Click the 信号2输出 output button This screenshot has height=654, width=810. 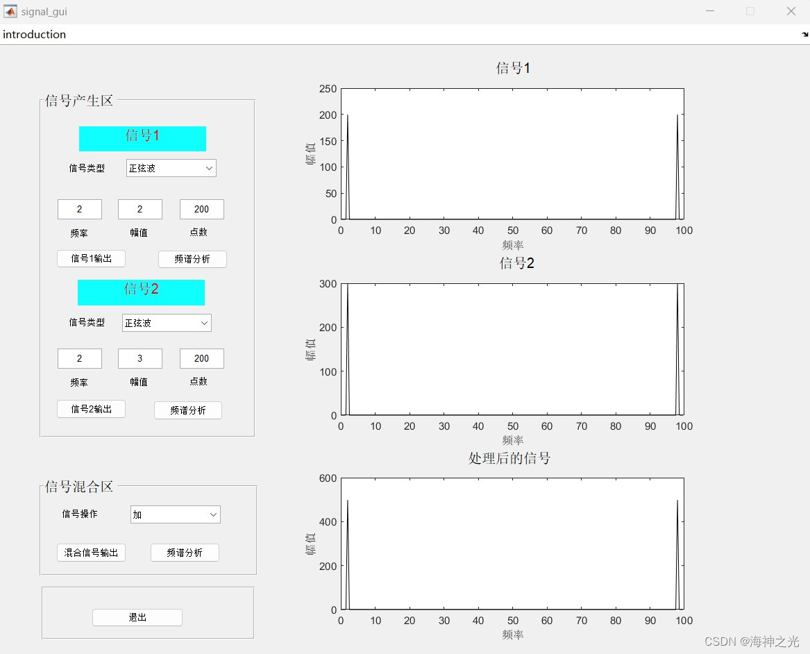tap(91, 409)
